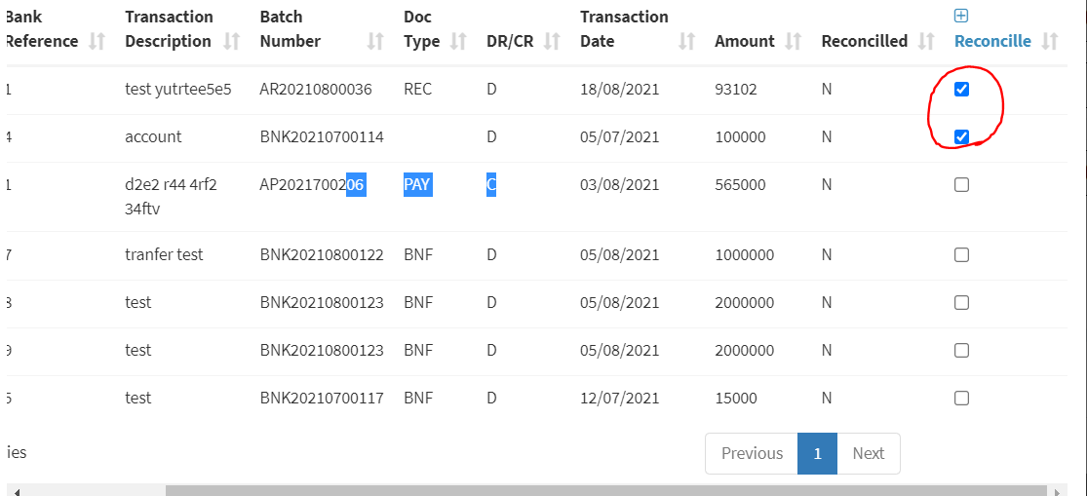Image resolution: width=1087 pixels, height=496 pixels.
Task: Check reconcile box for AP payment 565000 row
Action: coord(961,185)
